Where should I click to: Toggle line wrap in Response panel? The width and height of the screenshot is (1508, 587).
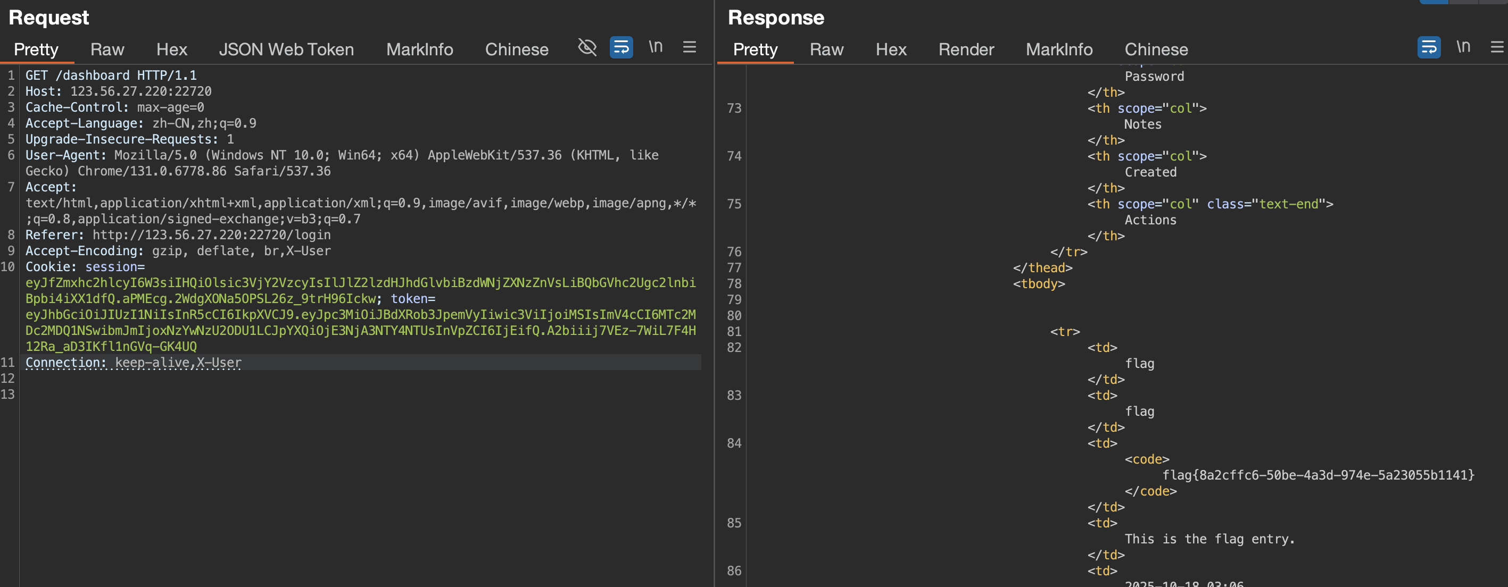pyautogui.click(x=1429, y=47)
